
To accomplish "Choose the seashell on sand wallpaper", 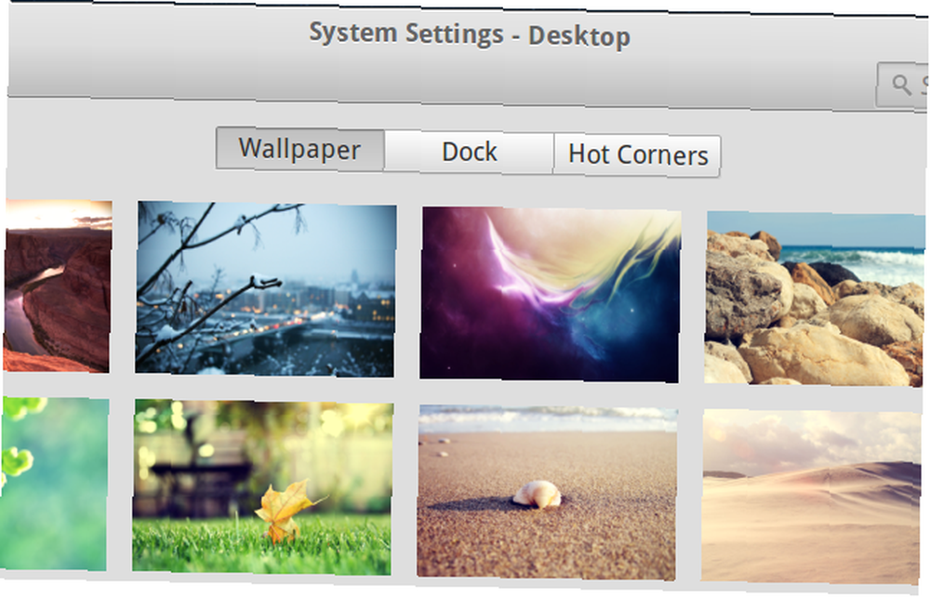I will tap(547, 493).
